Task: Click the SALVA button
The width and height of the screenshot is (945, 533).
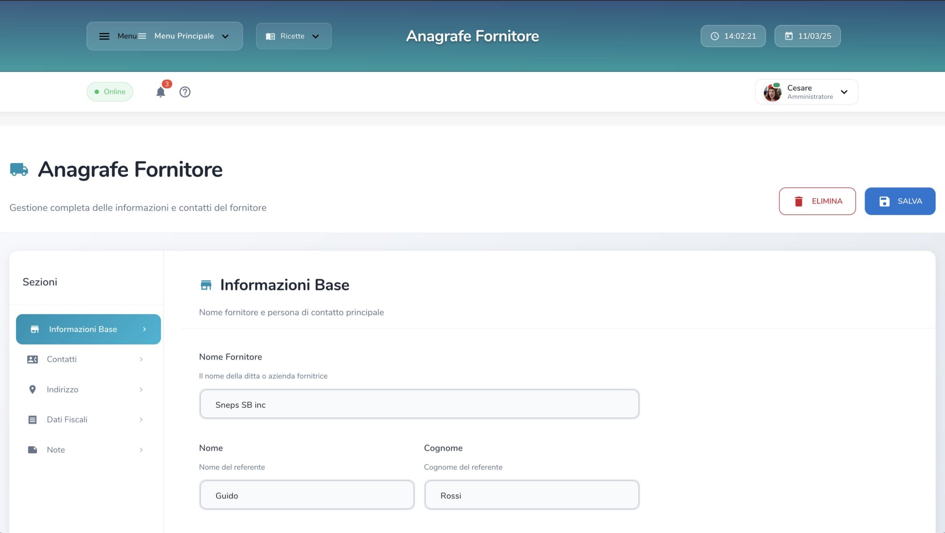Action: tap(899, 201)
